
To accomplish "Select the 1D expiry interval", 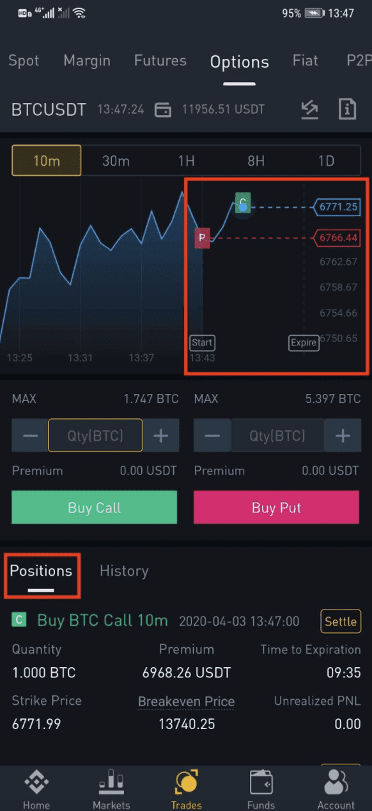I will point(326,161).
